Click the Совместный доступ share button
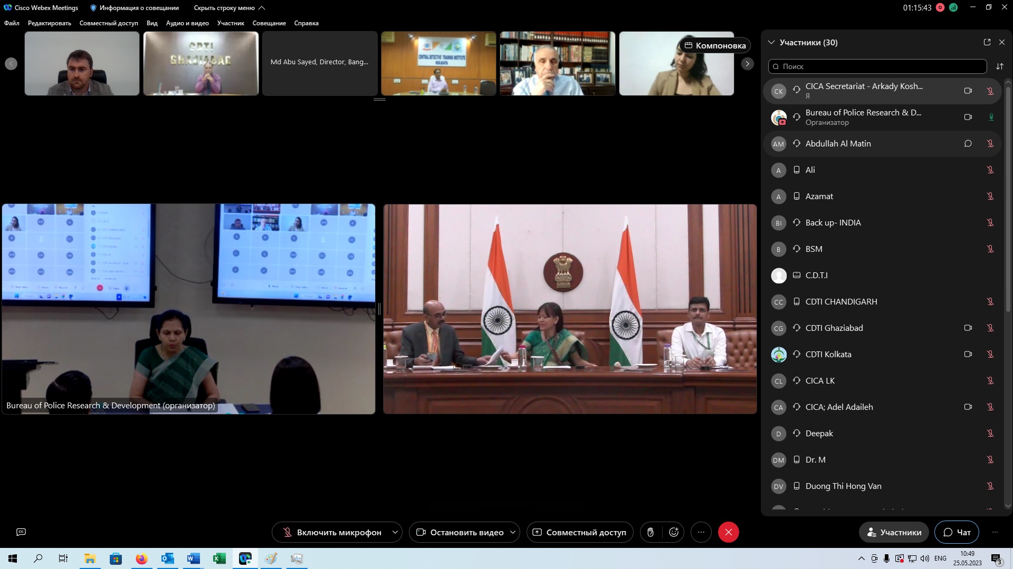The width and height of the screenshot is (1013, 569). click(579, 532)
